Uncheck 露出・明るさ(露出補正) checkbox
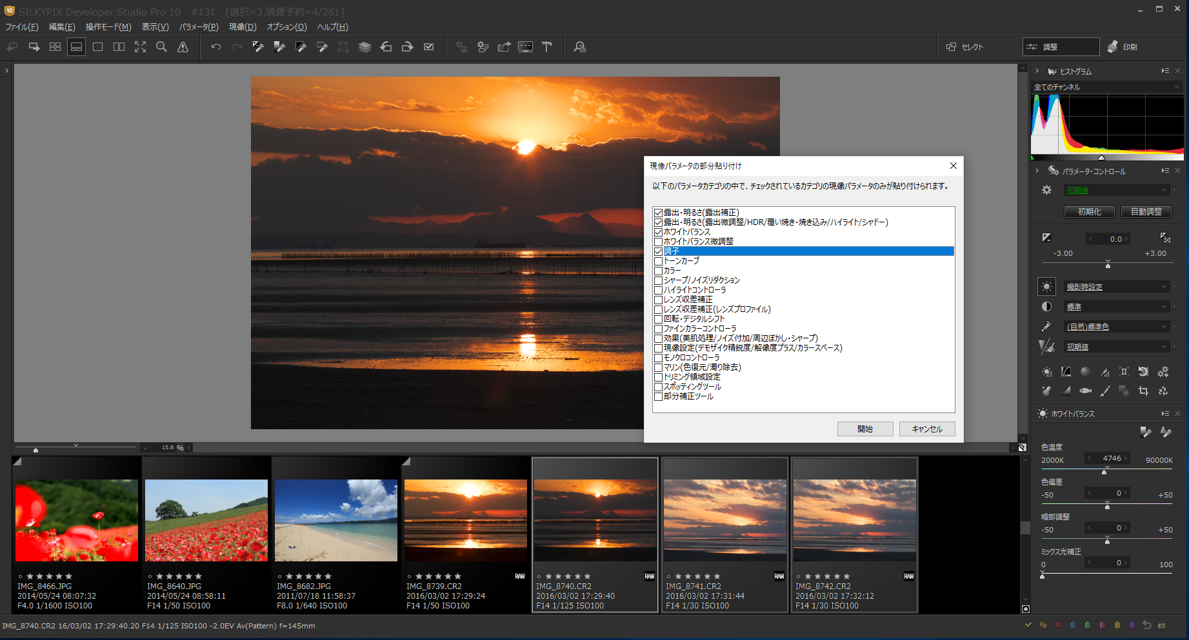Image resolution: width=1189 pixels, height=640 pixels. click(x=658, y=213)
